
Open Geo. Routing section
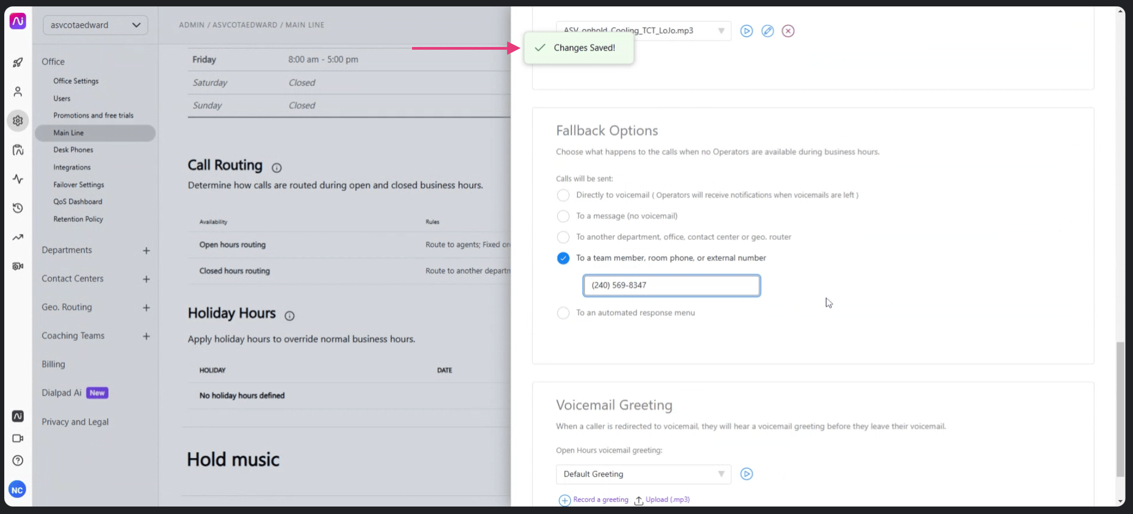67,307
